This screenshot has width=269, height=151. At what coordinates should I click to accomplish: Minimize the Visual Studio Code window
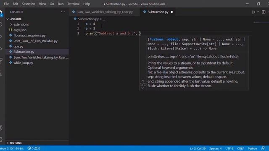[247, 4]
